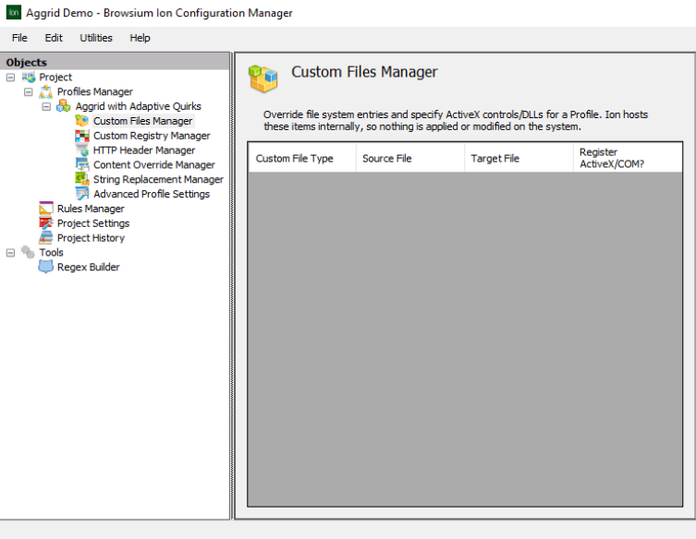This screenshot has width=696, height=539.
Task: Open the File menu
Action: [x=19, y=38]
